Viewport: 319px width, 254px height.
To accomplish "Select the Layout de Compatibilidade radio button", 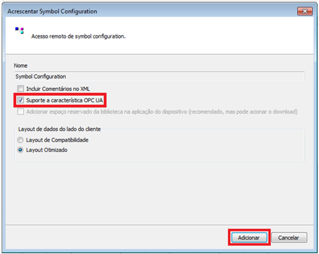I will tap(20, 140).
